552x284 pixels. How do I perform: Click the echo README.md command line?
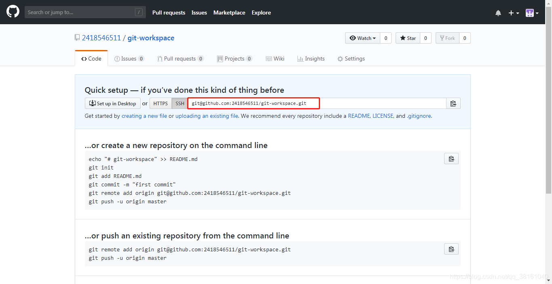tap(143, 159)
